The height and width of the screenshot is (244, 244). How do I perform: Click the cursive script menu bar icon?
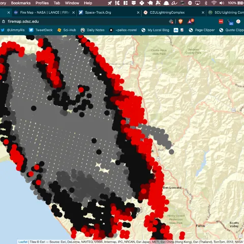pos(174,3)
